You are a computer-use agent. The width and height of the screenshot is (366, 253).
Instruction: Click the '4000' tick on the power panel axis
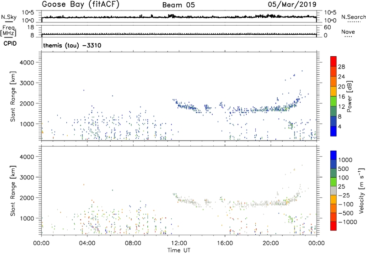[27, 63]
